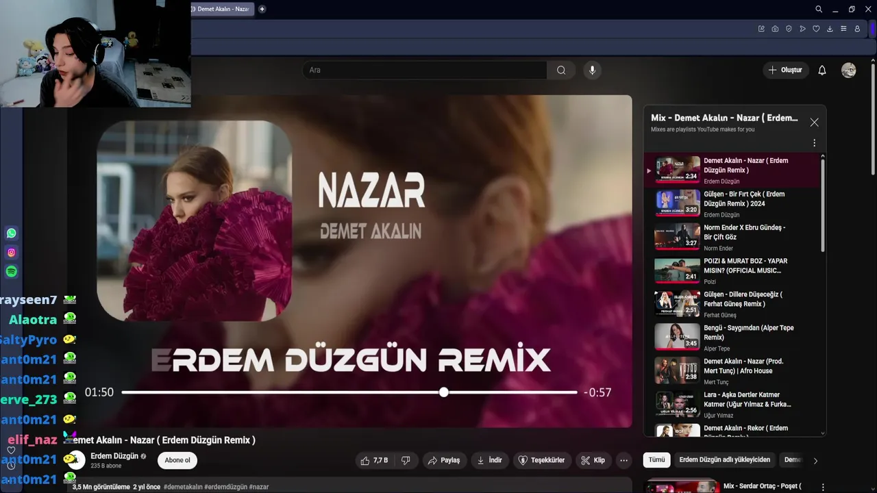Play 'Demet Akalın - Nazar (Prod. Mert Tunç)' entry
The height and width of the screenshot is (493, 877).
tap(733, 371)
